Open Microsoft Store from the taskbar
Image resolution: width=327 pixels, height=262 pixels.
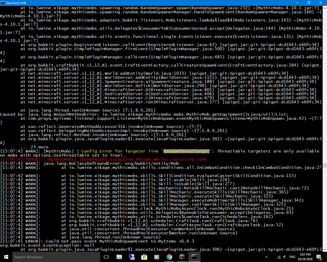tap(144, 257)
